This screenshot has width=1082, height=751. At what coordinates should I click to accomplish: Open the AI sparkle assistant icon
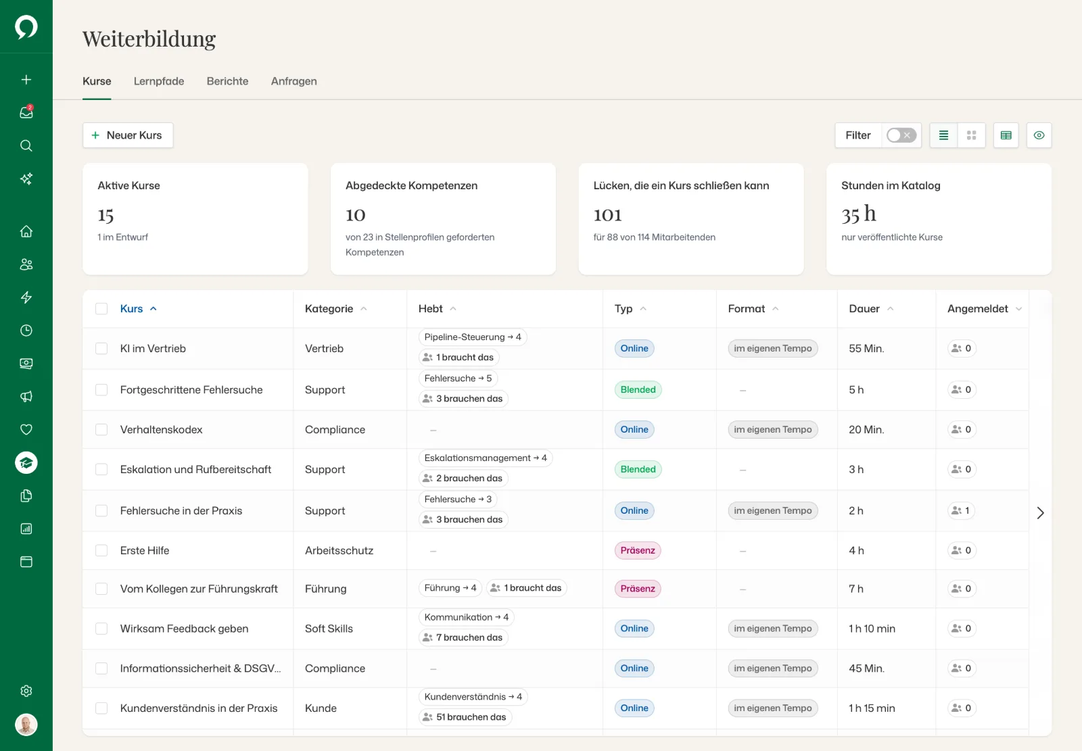[x=26, y=178]
